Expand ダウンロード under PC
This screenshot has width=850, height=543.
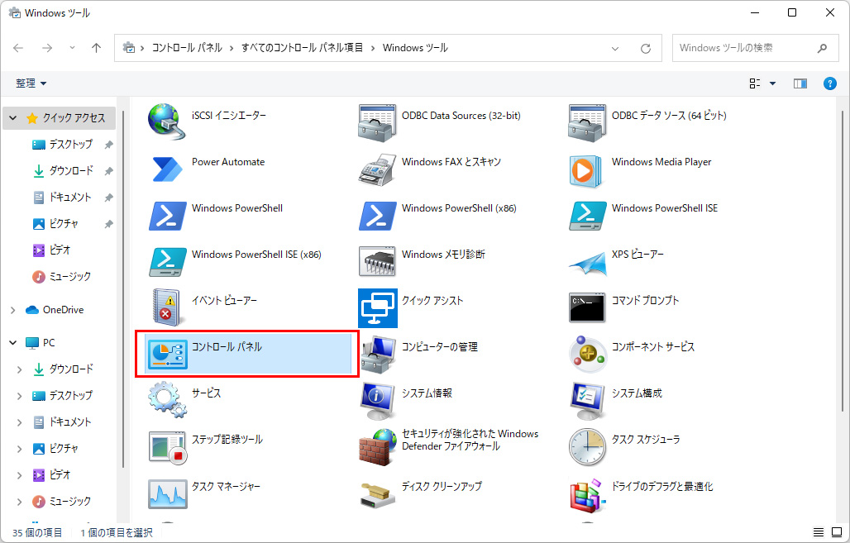click(20, 369)
